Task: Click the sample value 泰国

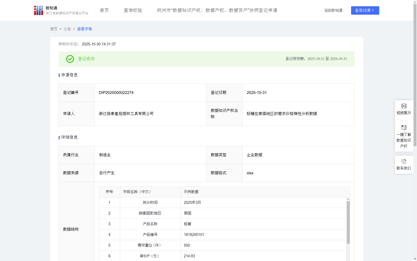Action: pos(187,213)
